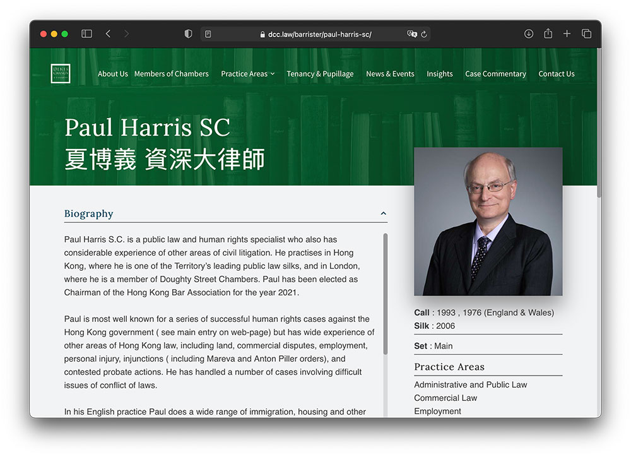Open the privacy report shield icon

(188, 34)
